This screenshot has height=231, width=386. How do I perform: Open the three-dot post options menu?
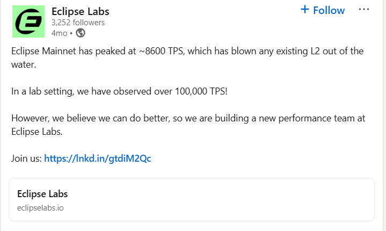click(x=363, y=9)
